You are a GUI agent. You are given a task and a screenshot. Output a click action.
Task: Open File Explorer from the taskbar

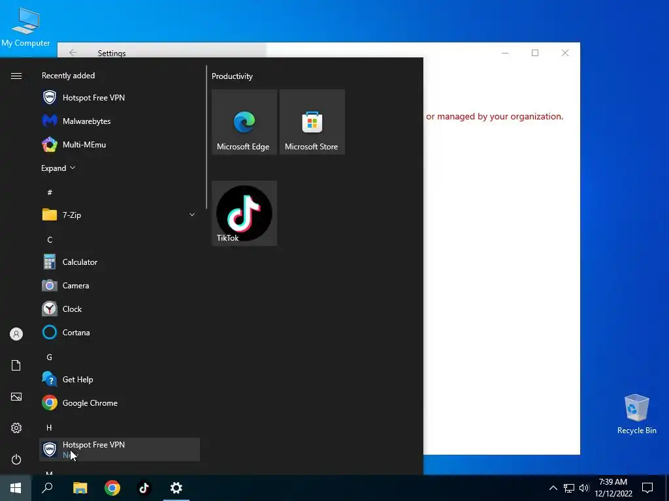pyautogui.click(x=80, y=488)
